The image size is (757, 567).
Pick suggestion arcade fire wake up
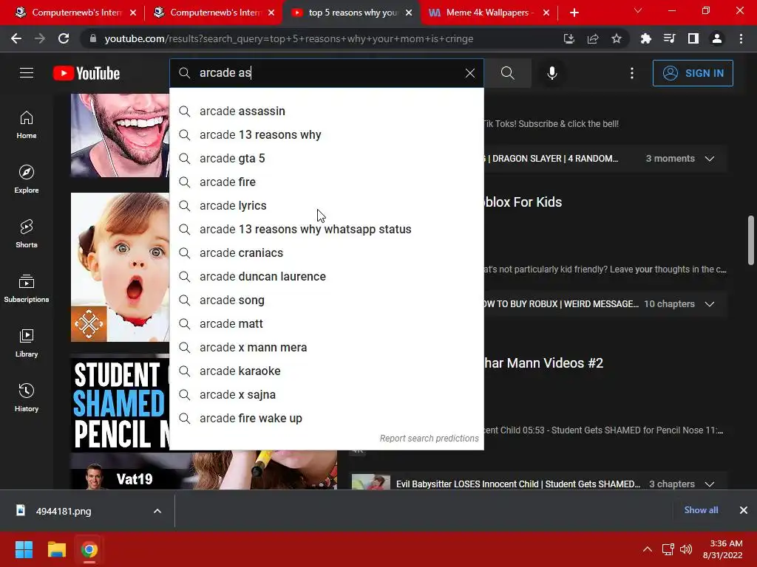point(327,418)
